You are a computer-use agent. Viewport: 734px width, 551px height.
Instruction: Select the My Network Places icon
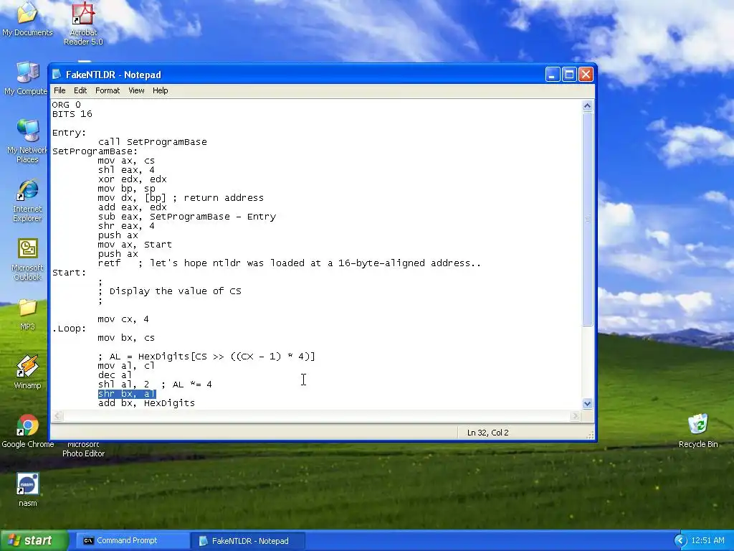[27, 141]
